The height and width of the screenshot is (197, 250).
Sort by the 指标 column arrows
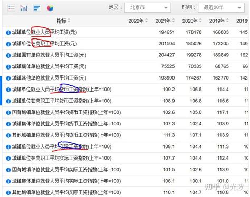click(69, 21)
